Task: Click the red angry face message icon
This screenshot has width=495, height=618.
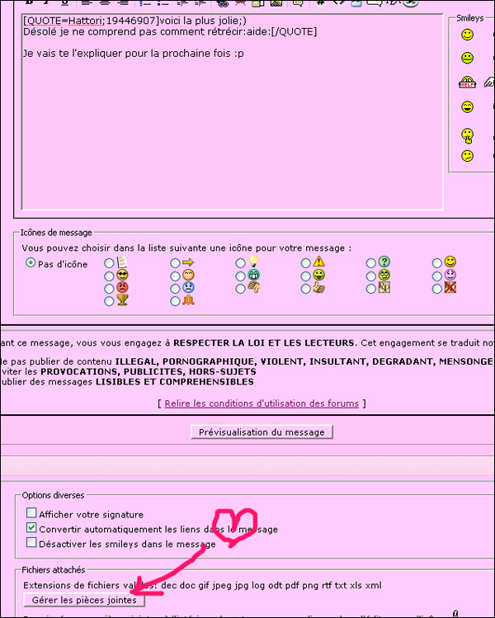Action: click(123, 288)
